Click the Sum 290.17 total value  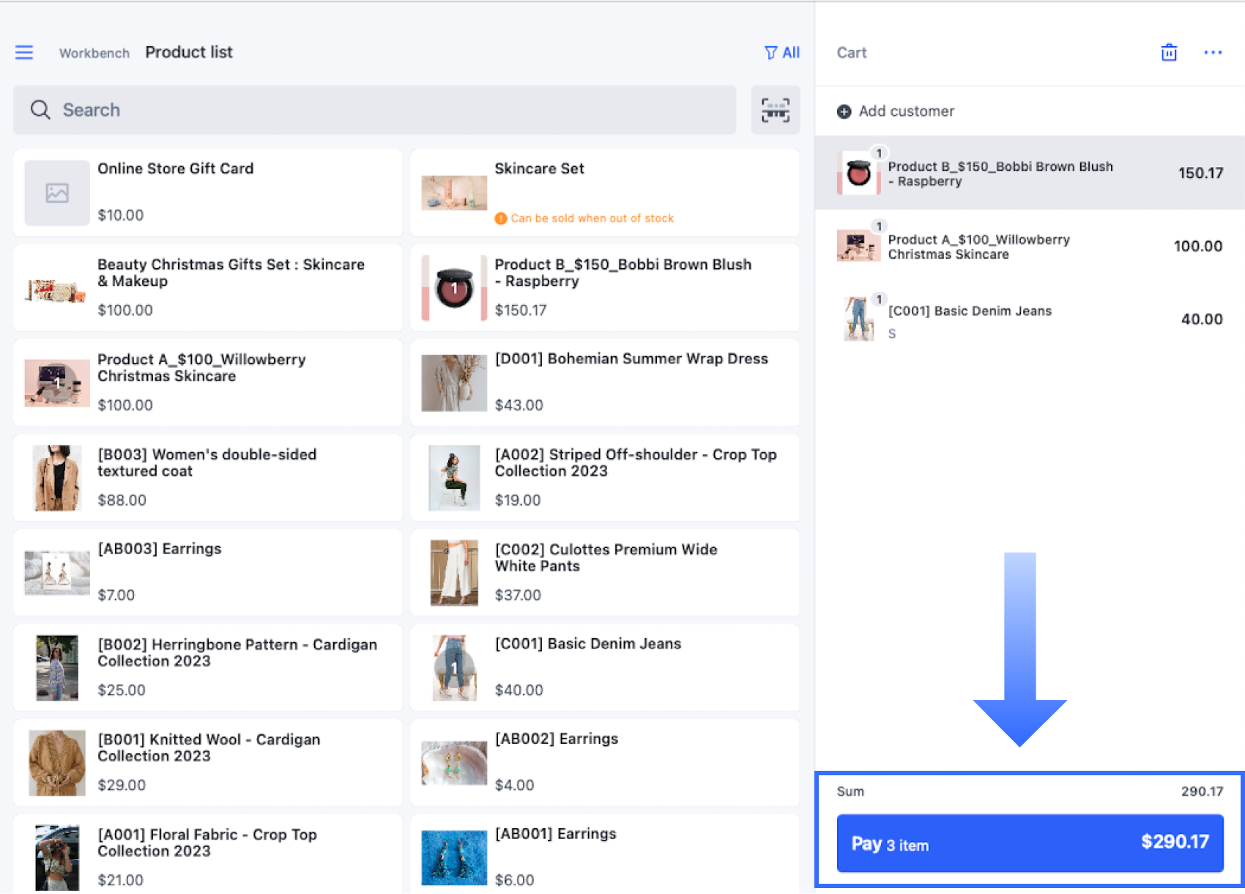pyautogui.click(x=1202, y=791)
